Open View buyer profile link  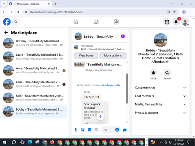(x=111, y=85)
